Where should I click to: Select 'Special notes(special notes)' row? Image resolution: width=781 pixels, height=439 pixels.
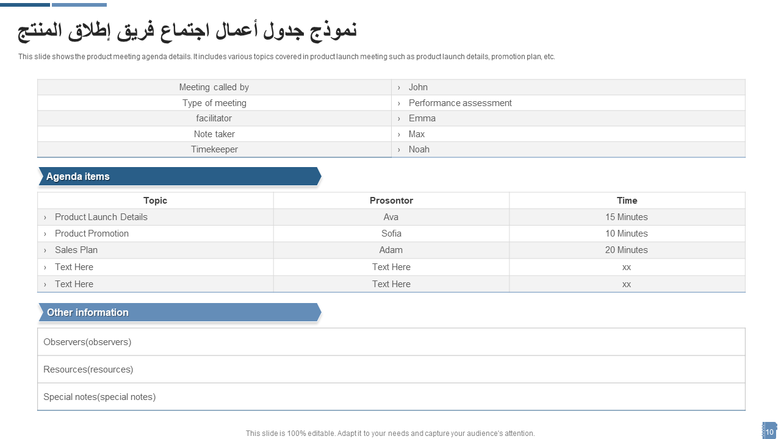pyautogui.click(x=391, y=397)
